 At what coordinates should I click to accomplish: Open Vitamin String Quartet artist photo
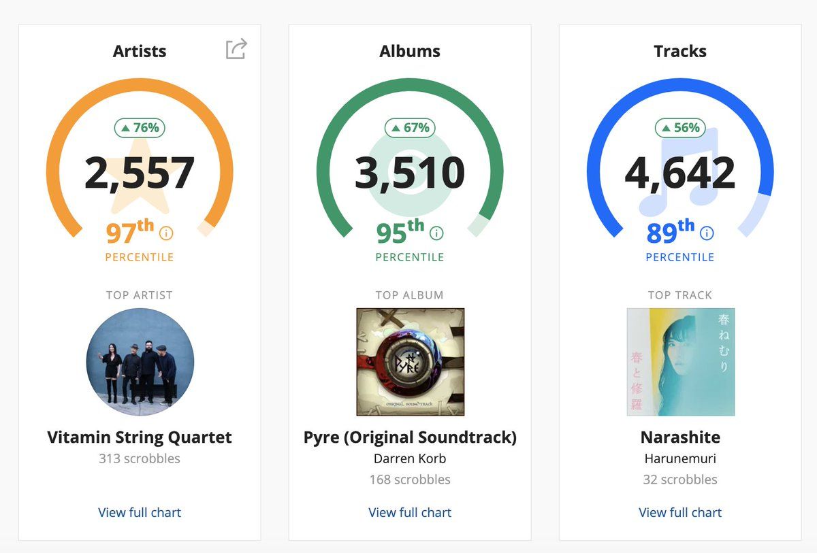[140, 362]
